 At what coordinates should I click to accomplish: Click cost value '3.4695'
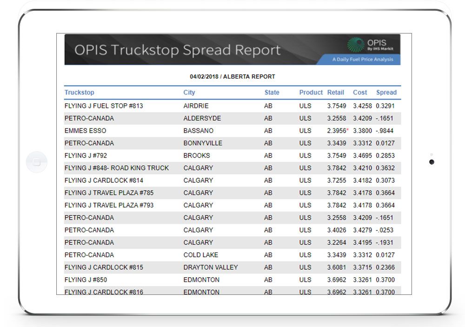[x=362, y=155]
